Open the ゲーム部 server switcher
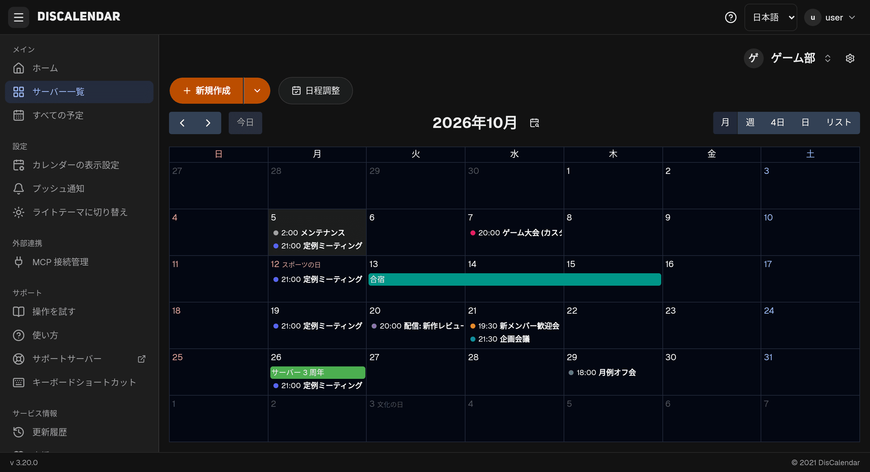 pyautogui.click(x=788, y=58)
